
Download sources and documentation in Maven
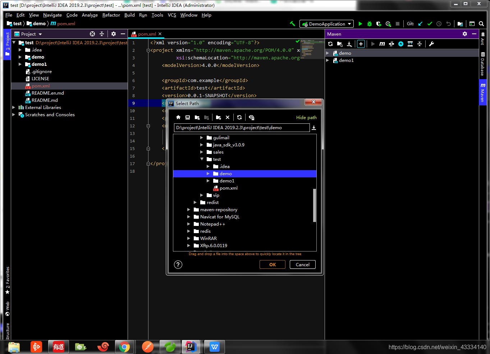(349, 44)
